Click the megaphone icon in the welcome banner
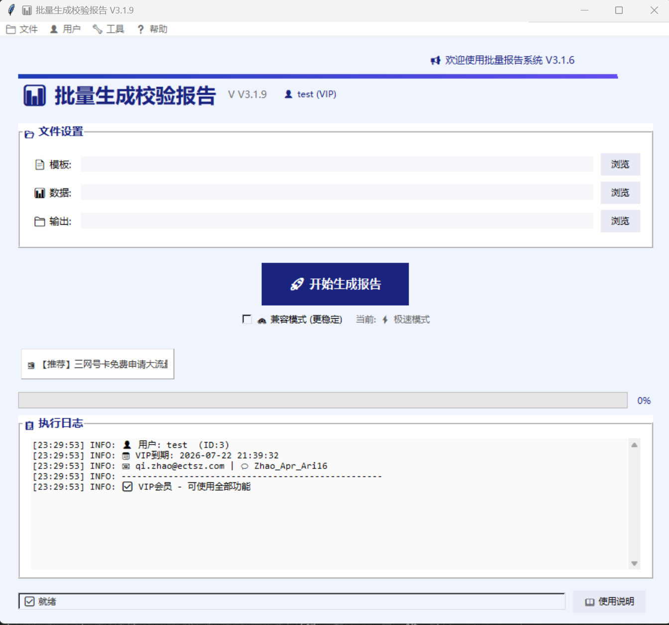669x625 pixels. 436,61
